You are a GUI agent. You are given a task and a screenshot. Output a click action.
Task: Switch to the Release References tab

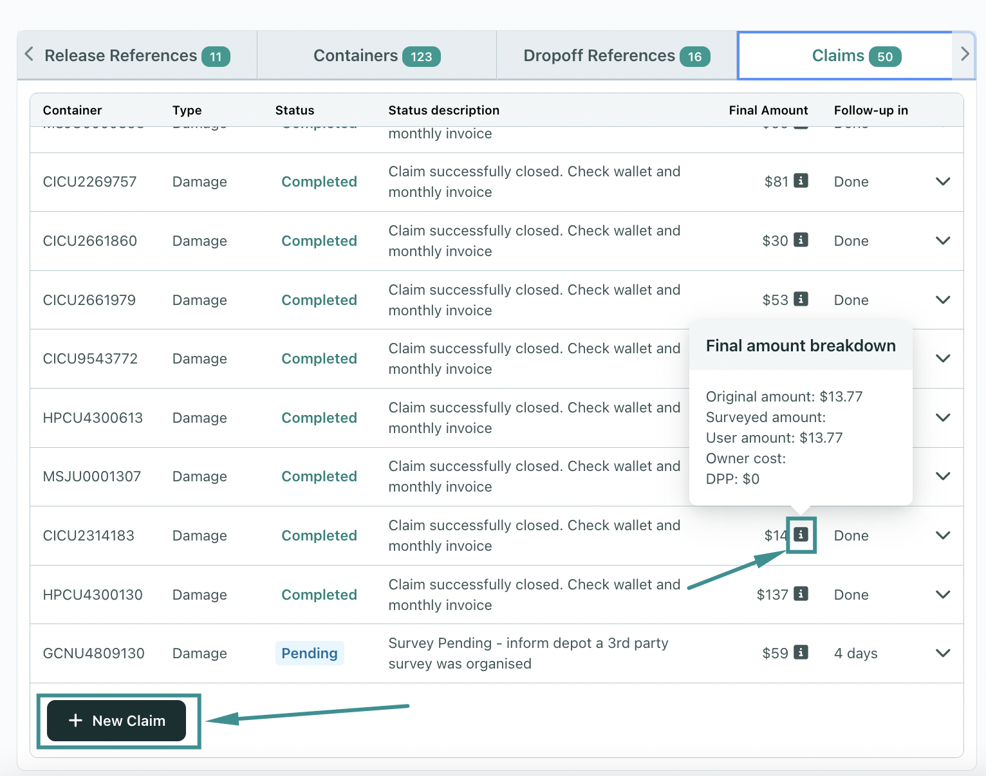[136, 56]
